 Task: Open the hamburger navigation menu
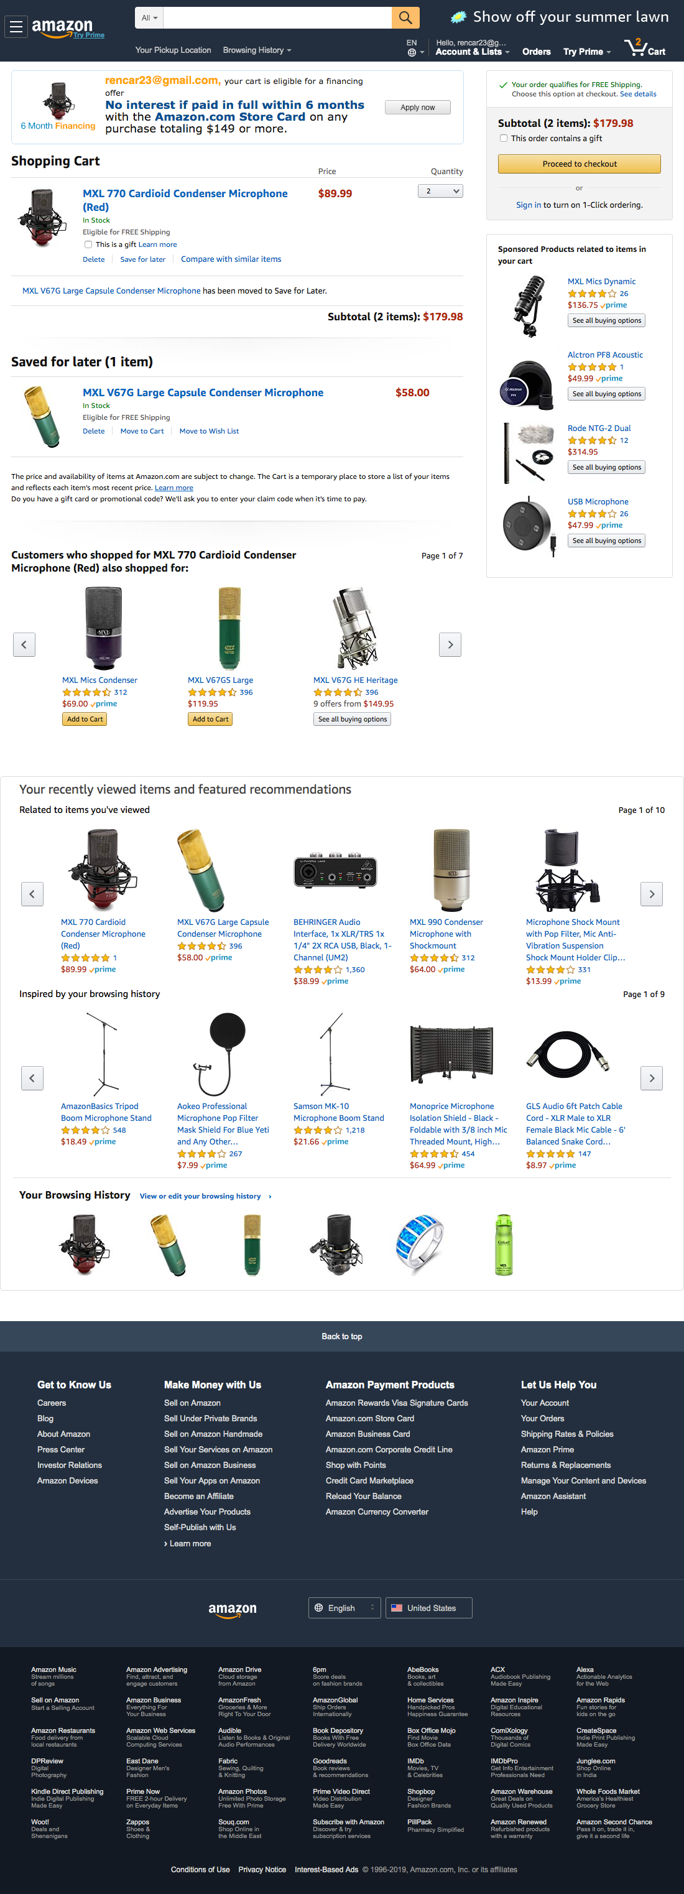pyautogui.click(x=16, y=27)
